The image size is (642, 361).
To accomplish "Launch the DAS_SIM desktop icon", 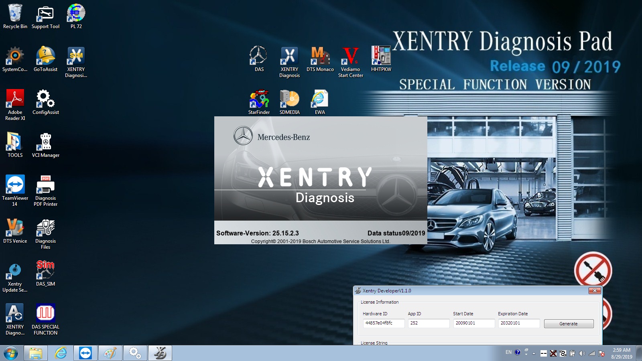I will 45,274.
